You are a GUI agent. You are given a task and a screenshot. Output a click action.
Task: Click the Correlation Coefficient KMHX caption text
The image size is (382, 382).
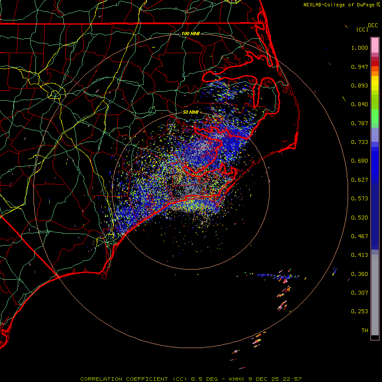click(x=191, y=379)
